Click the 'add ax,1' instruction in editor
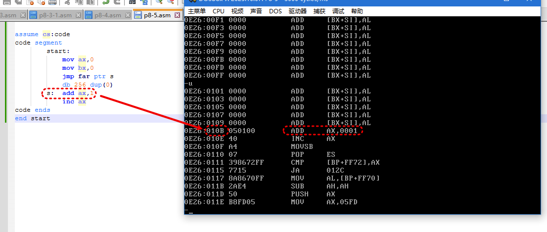 tap(78, 93)
